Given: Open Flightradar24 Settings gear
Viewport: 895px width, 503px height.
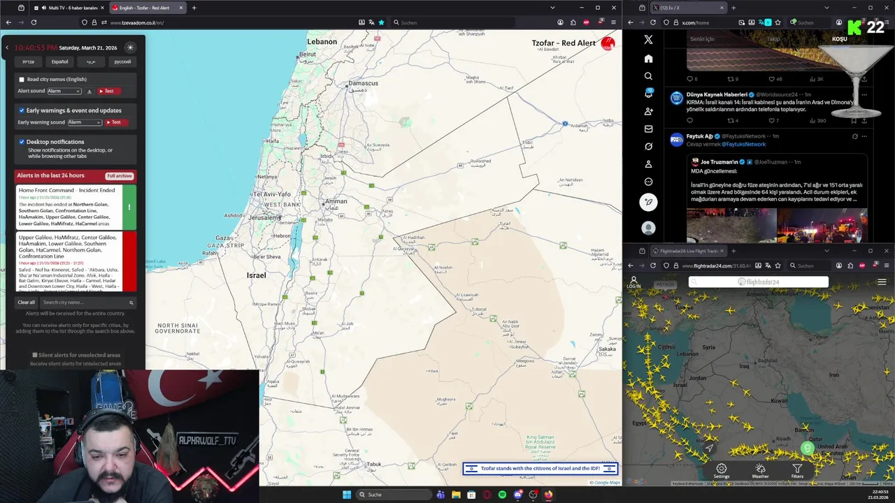Looking at the screenshot, I should 721,472.
